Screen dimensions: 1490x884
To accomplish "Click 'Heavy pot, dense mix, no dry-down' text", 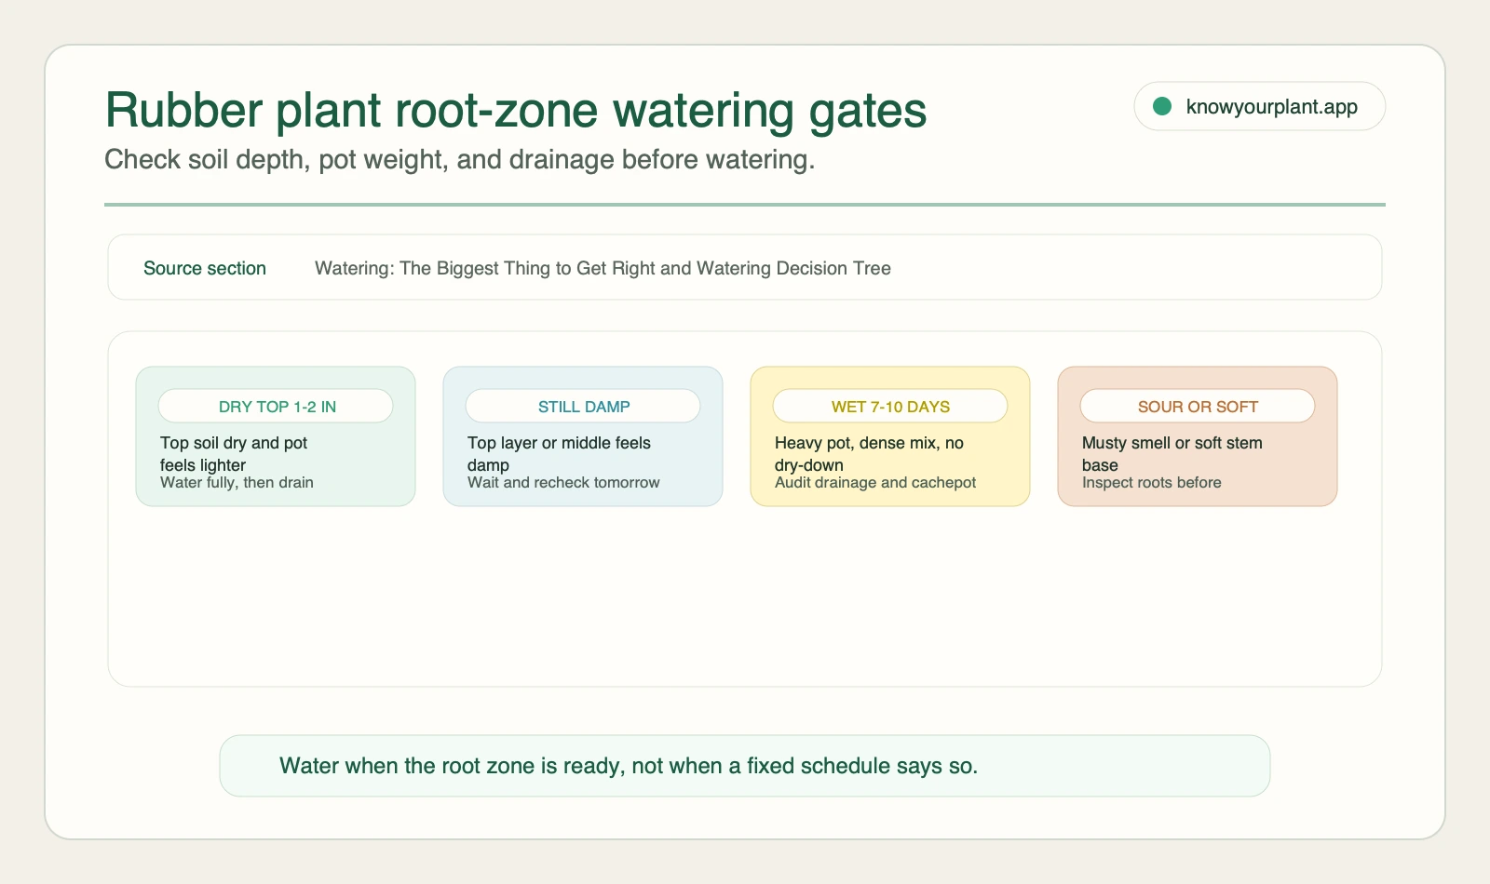I will click(869, 454).
